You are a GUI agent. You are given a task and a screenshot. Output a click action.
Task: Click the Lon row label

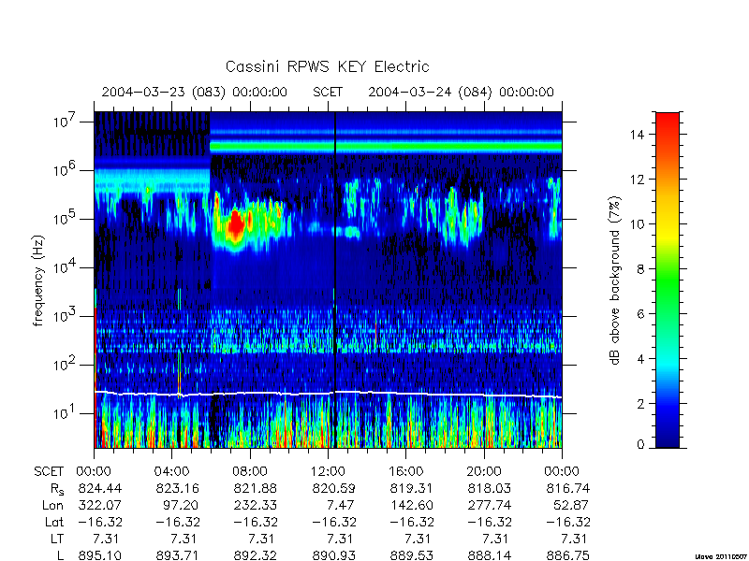[x=52, y=505]
